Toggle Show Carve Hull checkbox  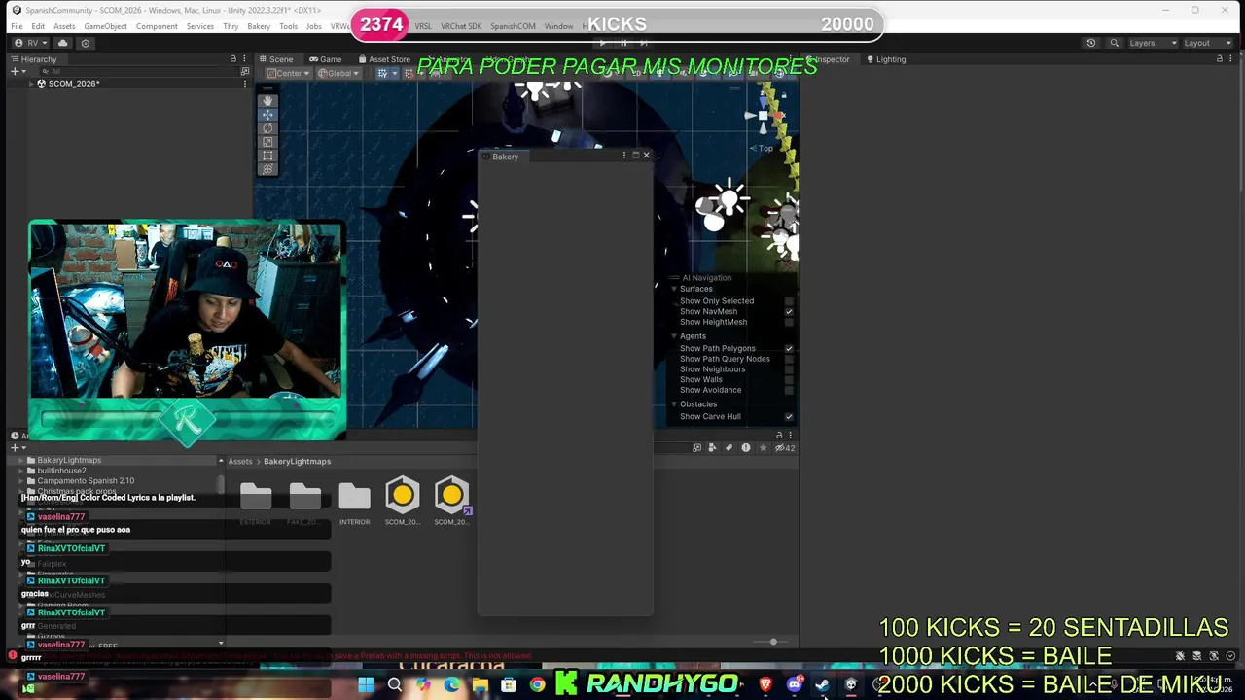coord(789,416)
